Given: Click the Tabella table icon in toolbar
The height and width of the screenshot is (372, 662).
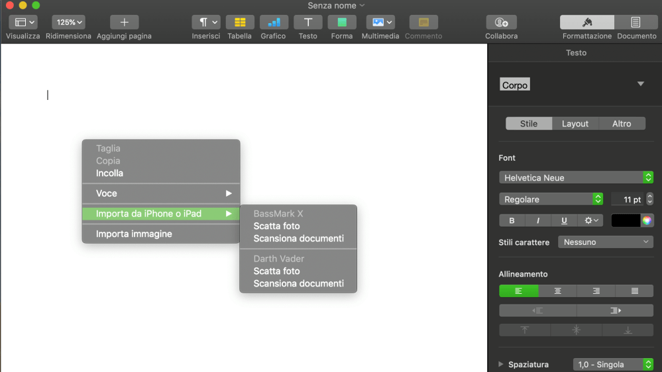Looking at the screenshot, I should [x=240, y=23].
